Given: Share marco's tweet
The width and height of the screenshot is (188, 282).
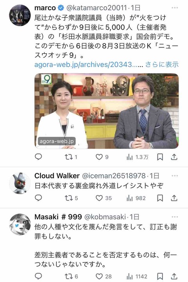Looking at the screenshot, I should click(174, 157).
